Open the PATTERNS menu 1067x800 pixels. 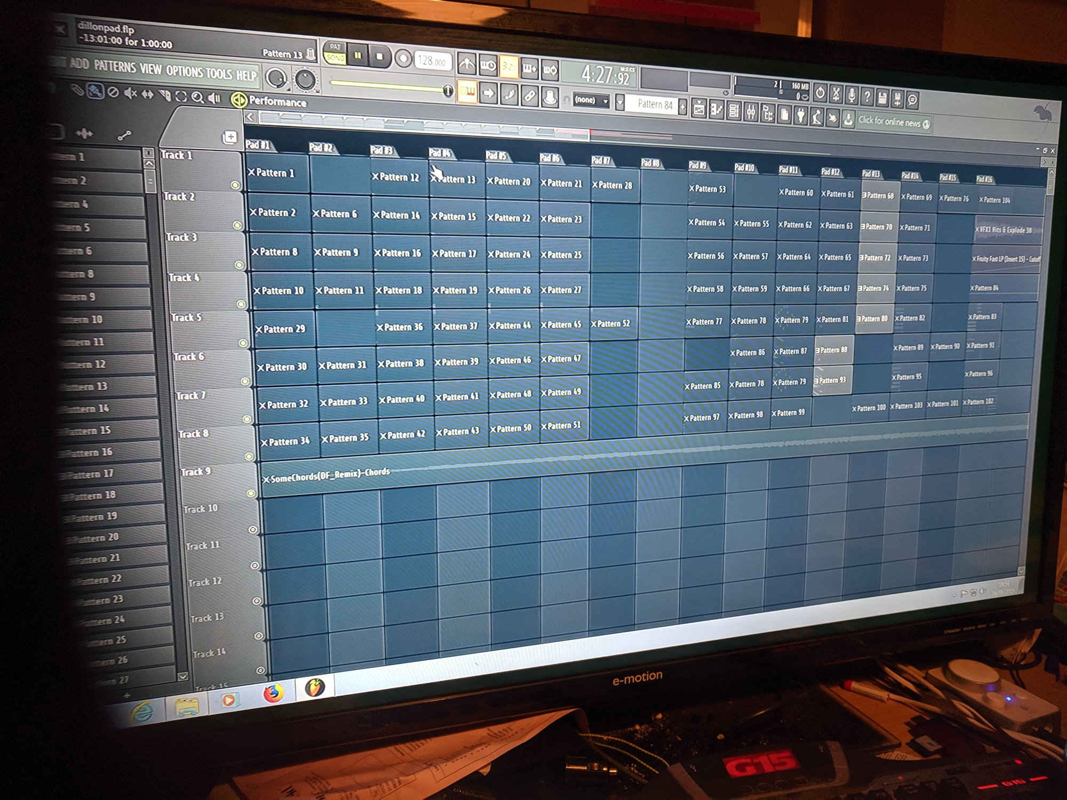coord(115,67)
